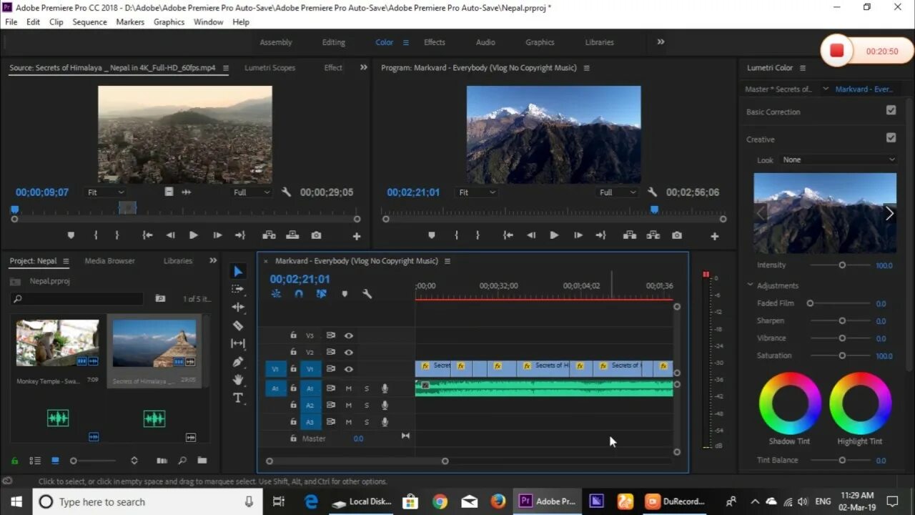The width and height of the screenshot is (915, 515).
Task: Click the red DU Recorder stop button
Action: click(837, 51)
